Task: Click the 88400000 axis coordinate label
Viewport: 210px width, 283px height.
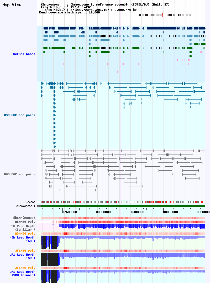Action: (x=137, y=212)
